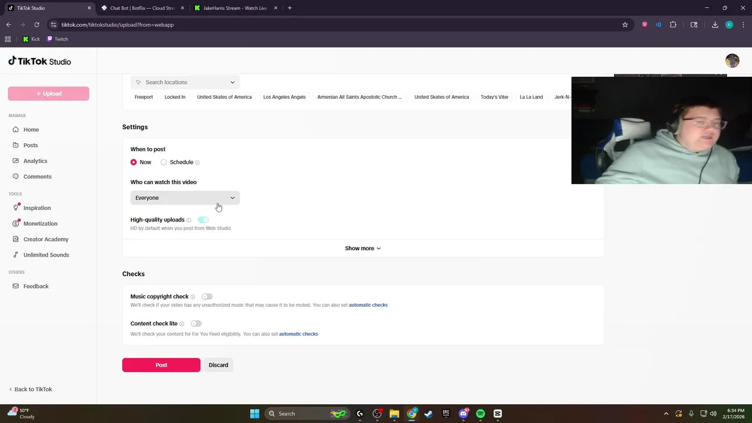
Task: Open the Search locations dropdown
Action: (x=185, y=82)
